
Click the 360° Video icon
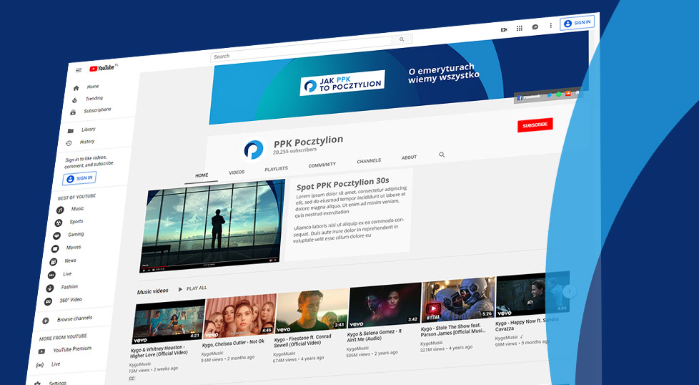click(48, 301)
